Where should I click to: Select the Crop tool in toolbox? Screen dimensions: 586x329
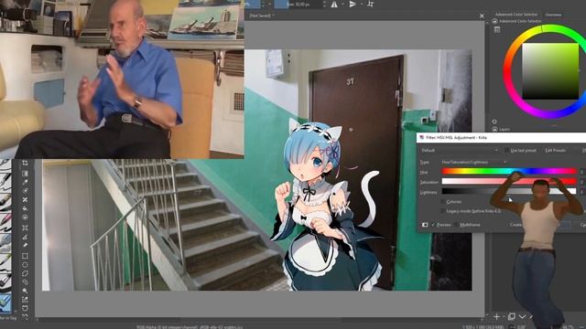click(x=25, y=164)
